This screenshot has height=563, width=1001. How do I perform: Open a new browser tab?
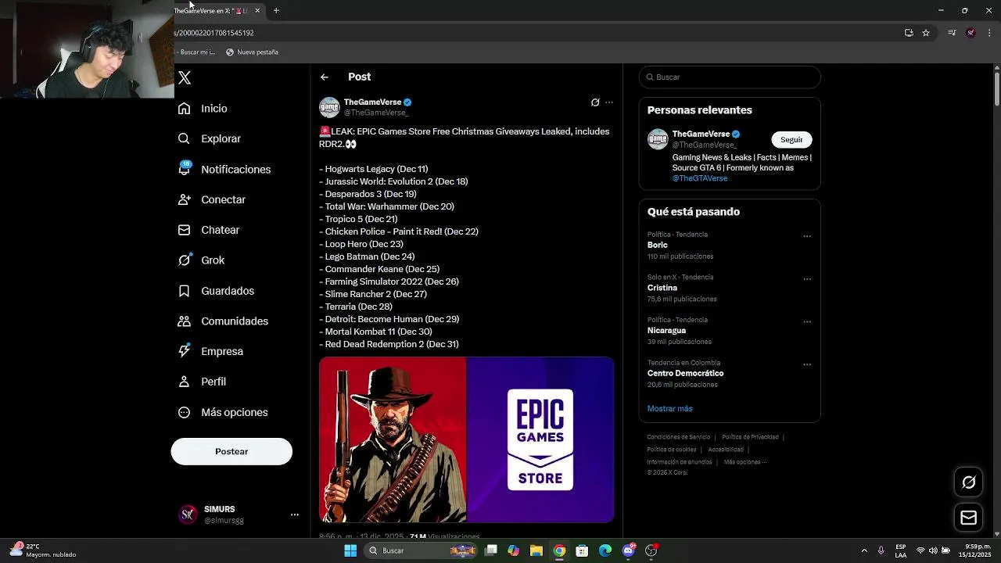[x=276, y=10]
